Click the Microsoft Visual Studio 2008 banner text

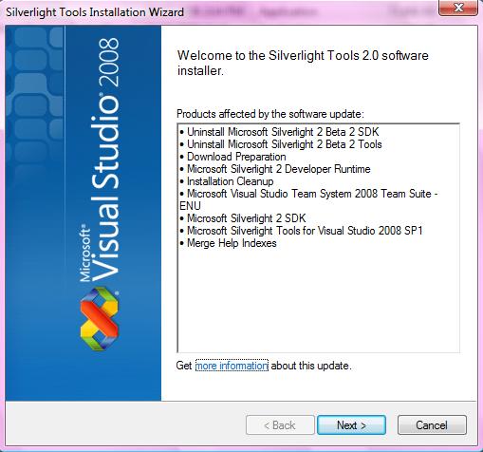100,160
